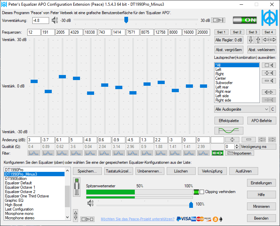Select Subwoofer in the speaker list
Screen dimensions: 280x226
tap(237, 83)
